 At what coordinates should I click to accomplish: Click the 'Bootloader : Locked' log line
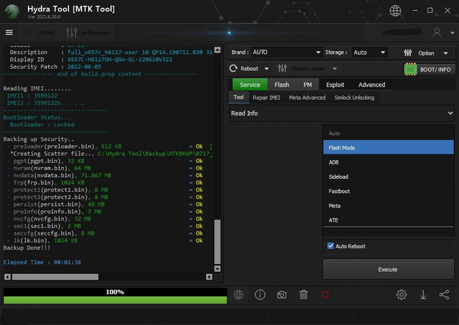tap(42, 124)
